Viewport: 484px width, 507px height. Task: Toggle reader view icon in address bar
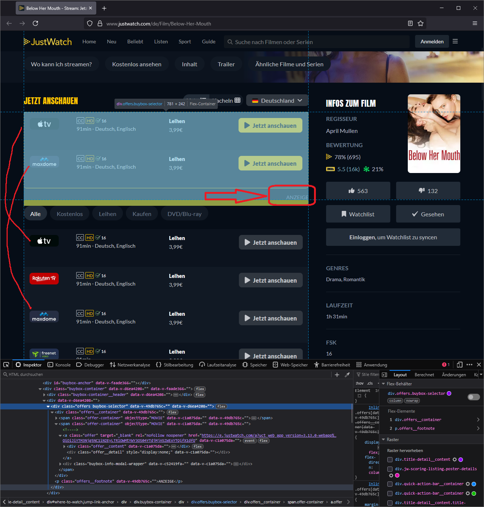pos(410,23)
